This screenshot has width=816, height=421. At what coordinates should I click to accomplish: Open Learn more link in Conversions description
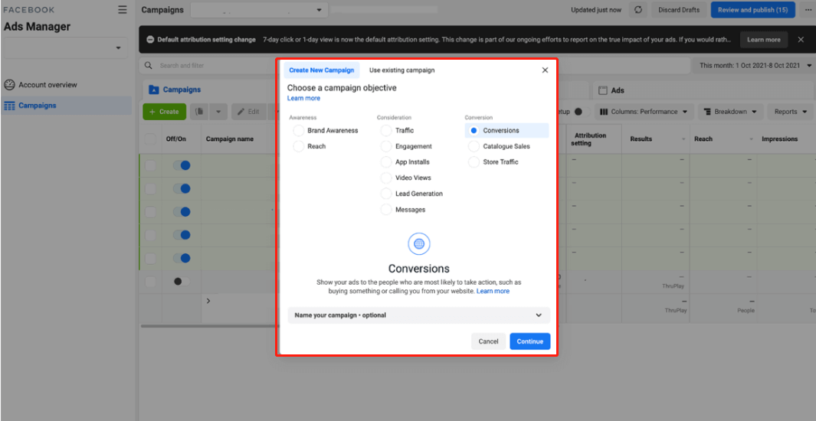pos(493,291)
